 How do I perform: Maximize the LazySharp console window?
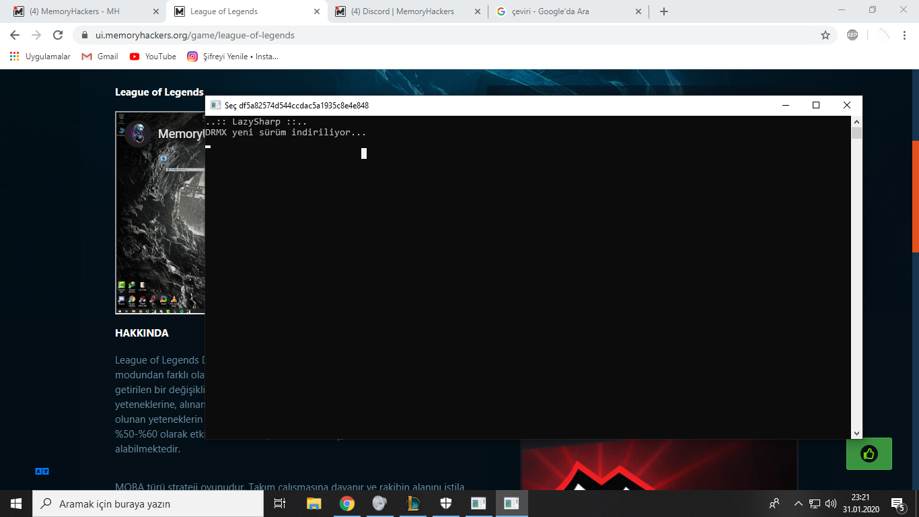pyautogui.click(x=816, y=105)
